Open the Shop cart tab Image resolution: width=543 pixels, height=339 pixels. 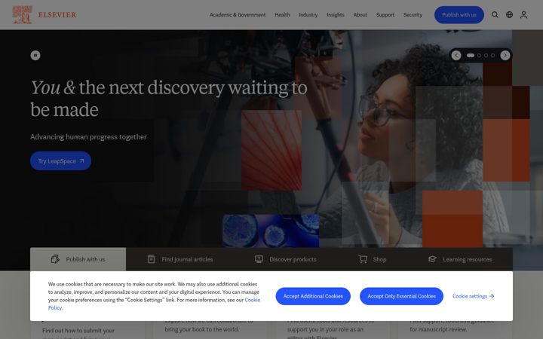[373, 259]
